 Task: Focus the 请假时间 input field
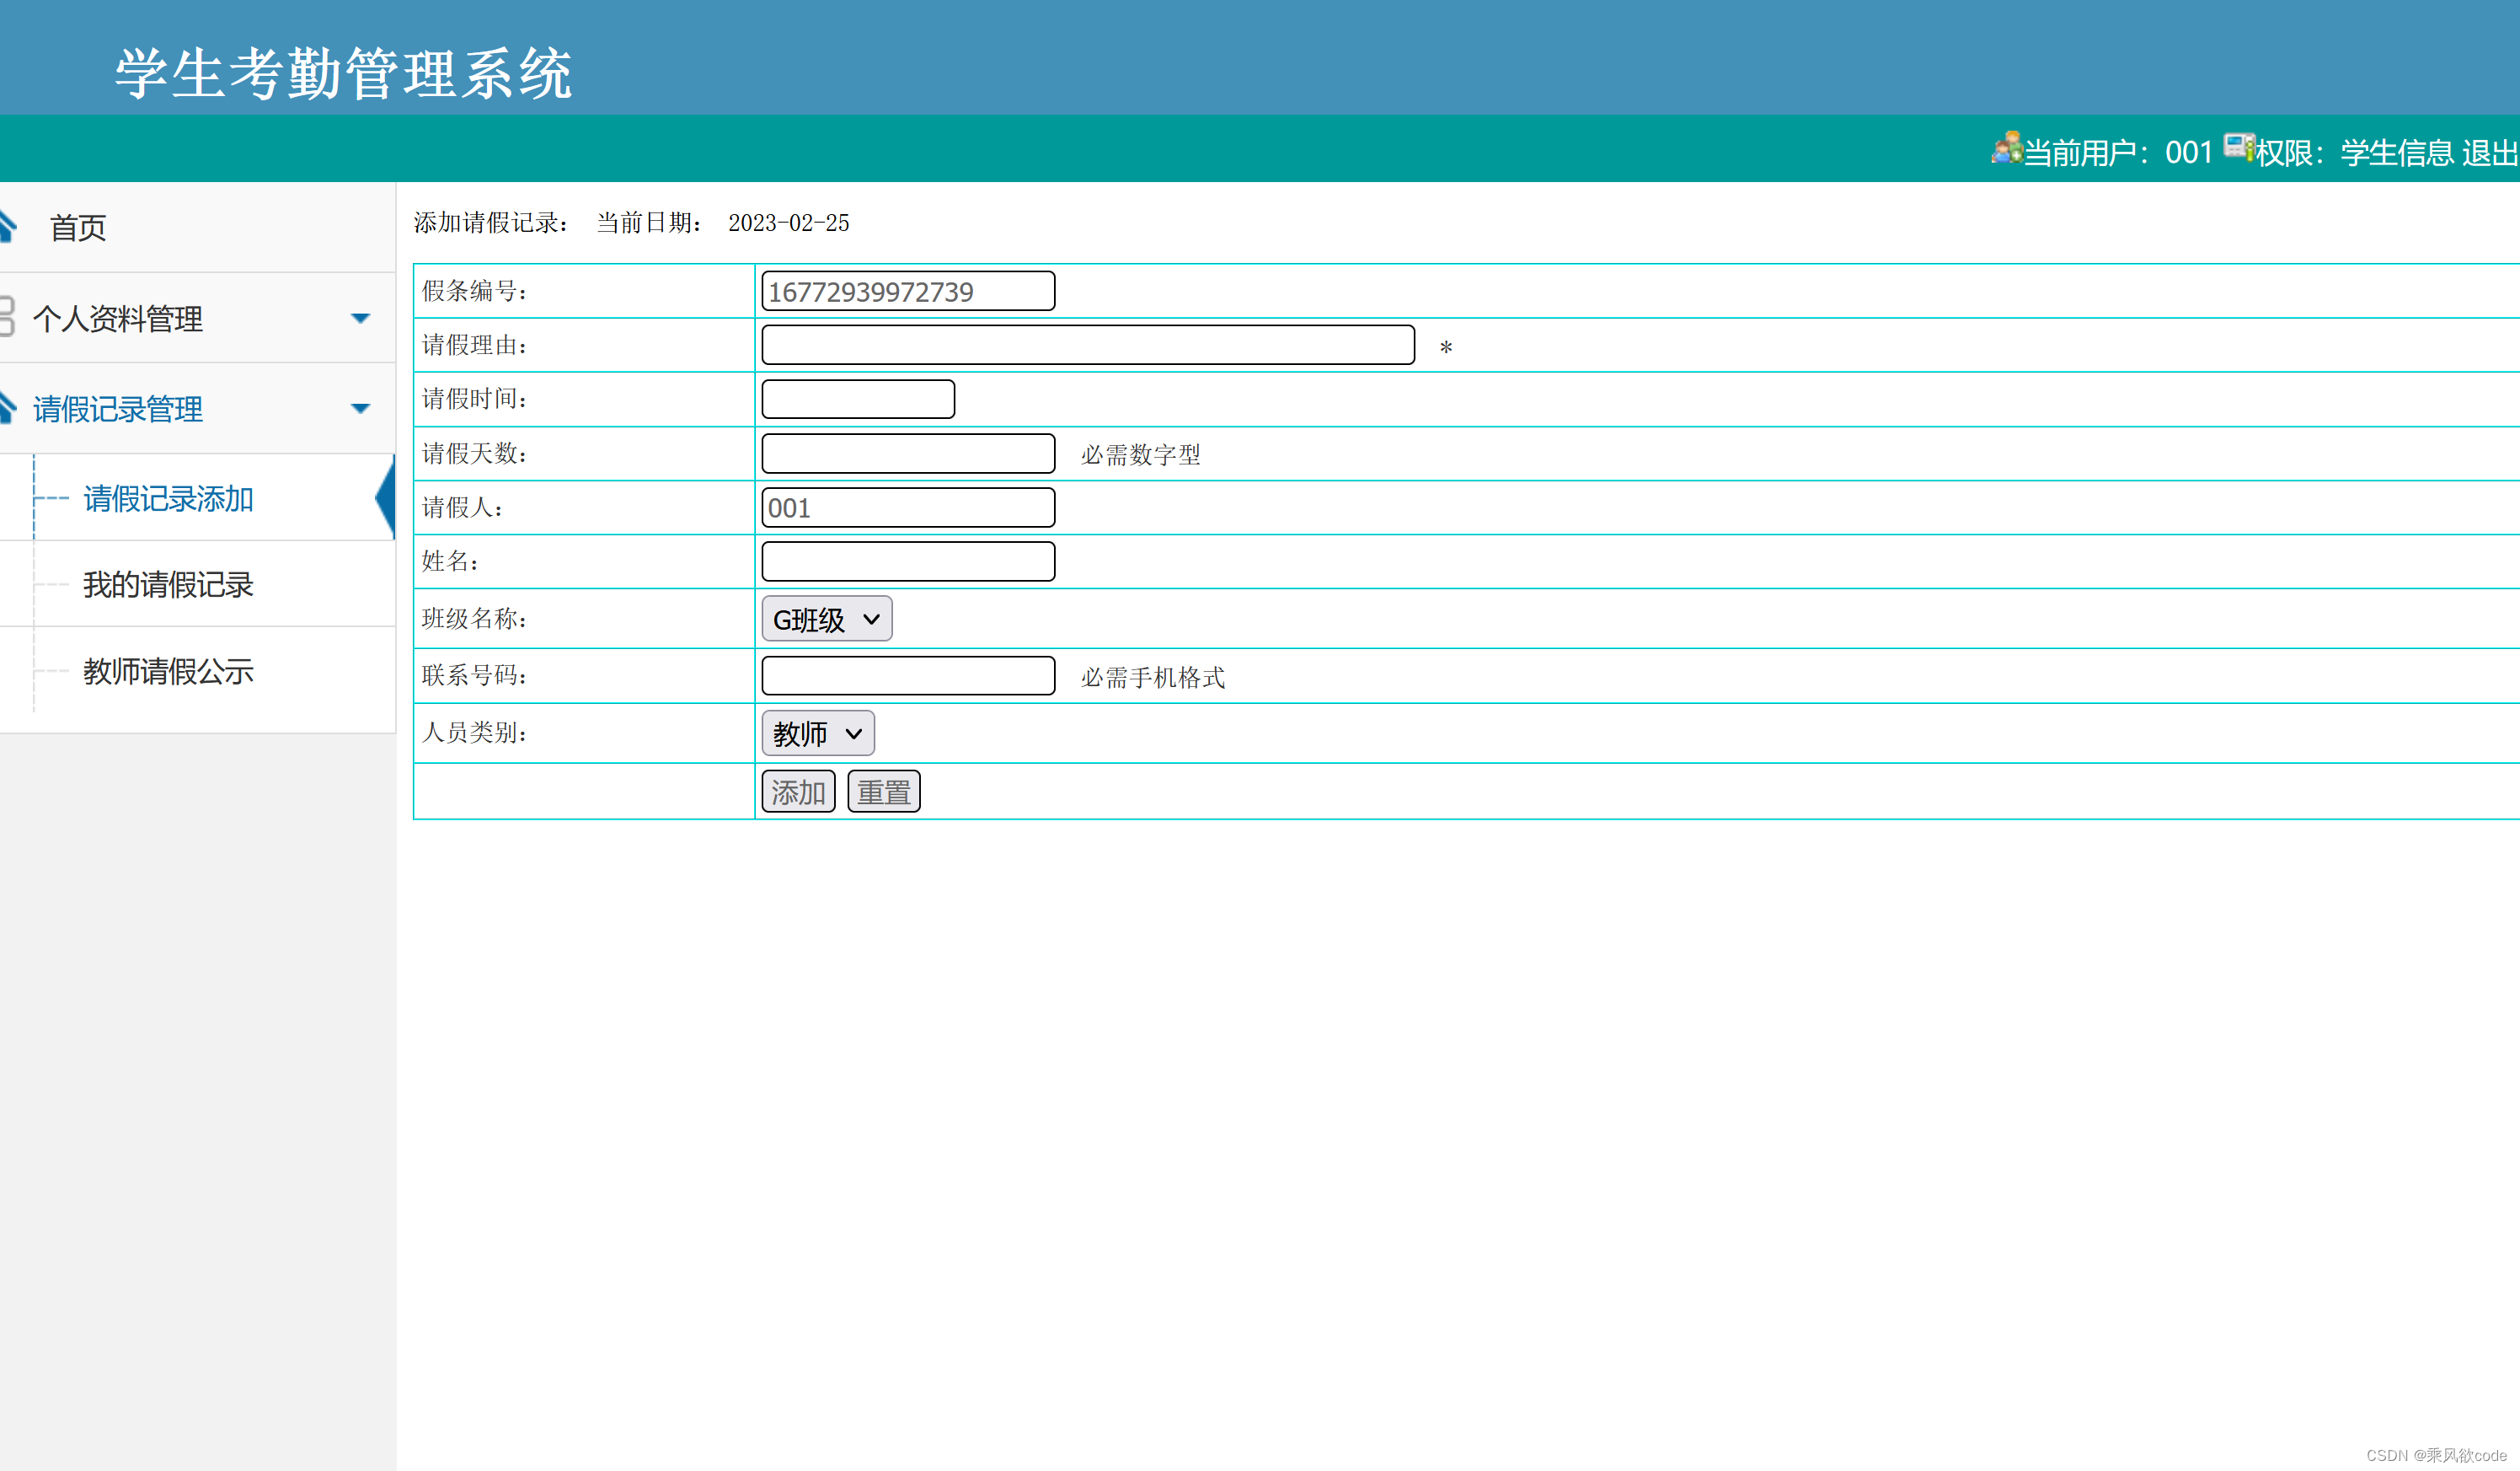click(x=857, y=400)
